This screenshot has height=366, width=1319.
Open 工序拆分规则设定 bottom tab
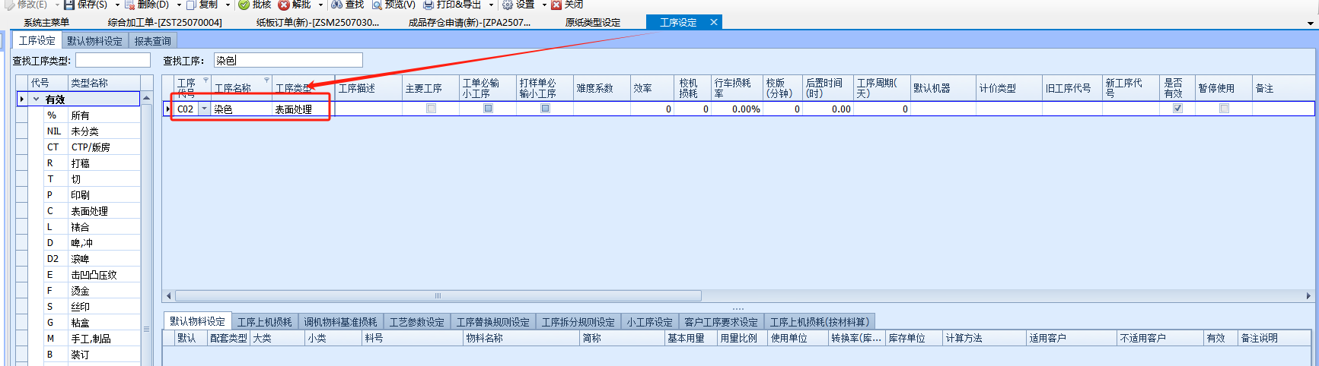tap(578, 322)
